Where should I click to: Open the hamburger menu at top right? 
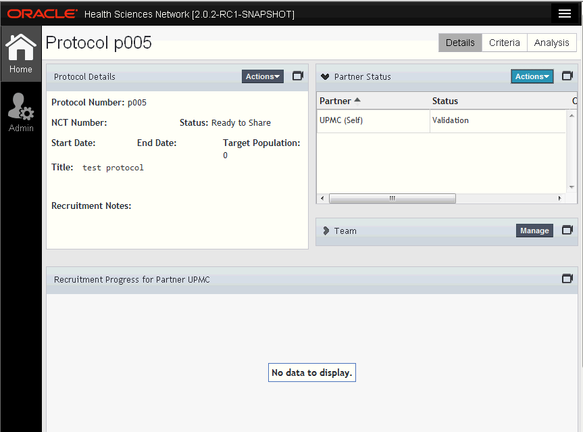click(x=564, y=14)
